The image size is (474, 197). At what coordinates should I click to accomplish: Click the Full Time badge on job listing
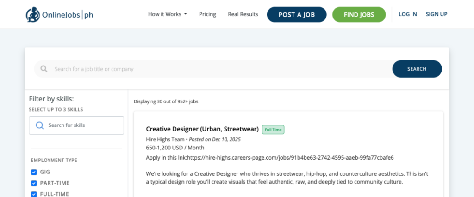click(273, 130)
